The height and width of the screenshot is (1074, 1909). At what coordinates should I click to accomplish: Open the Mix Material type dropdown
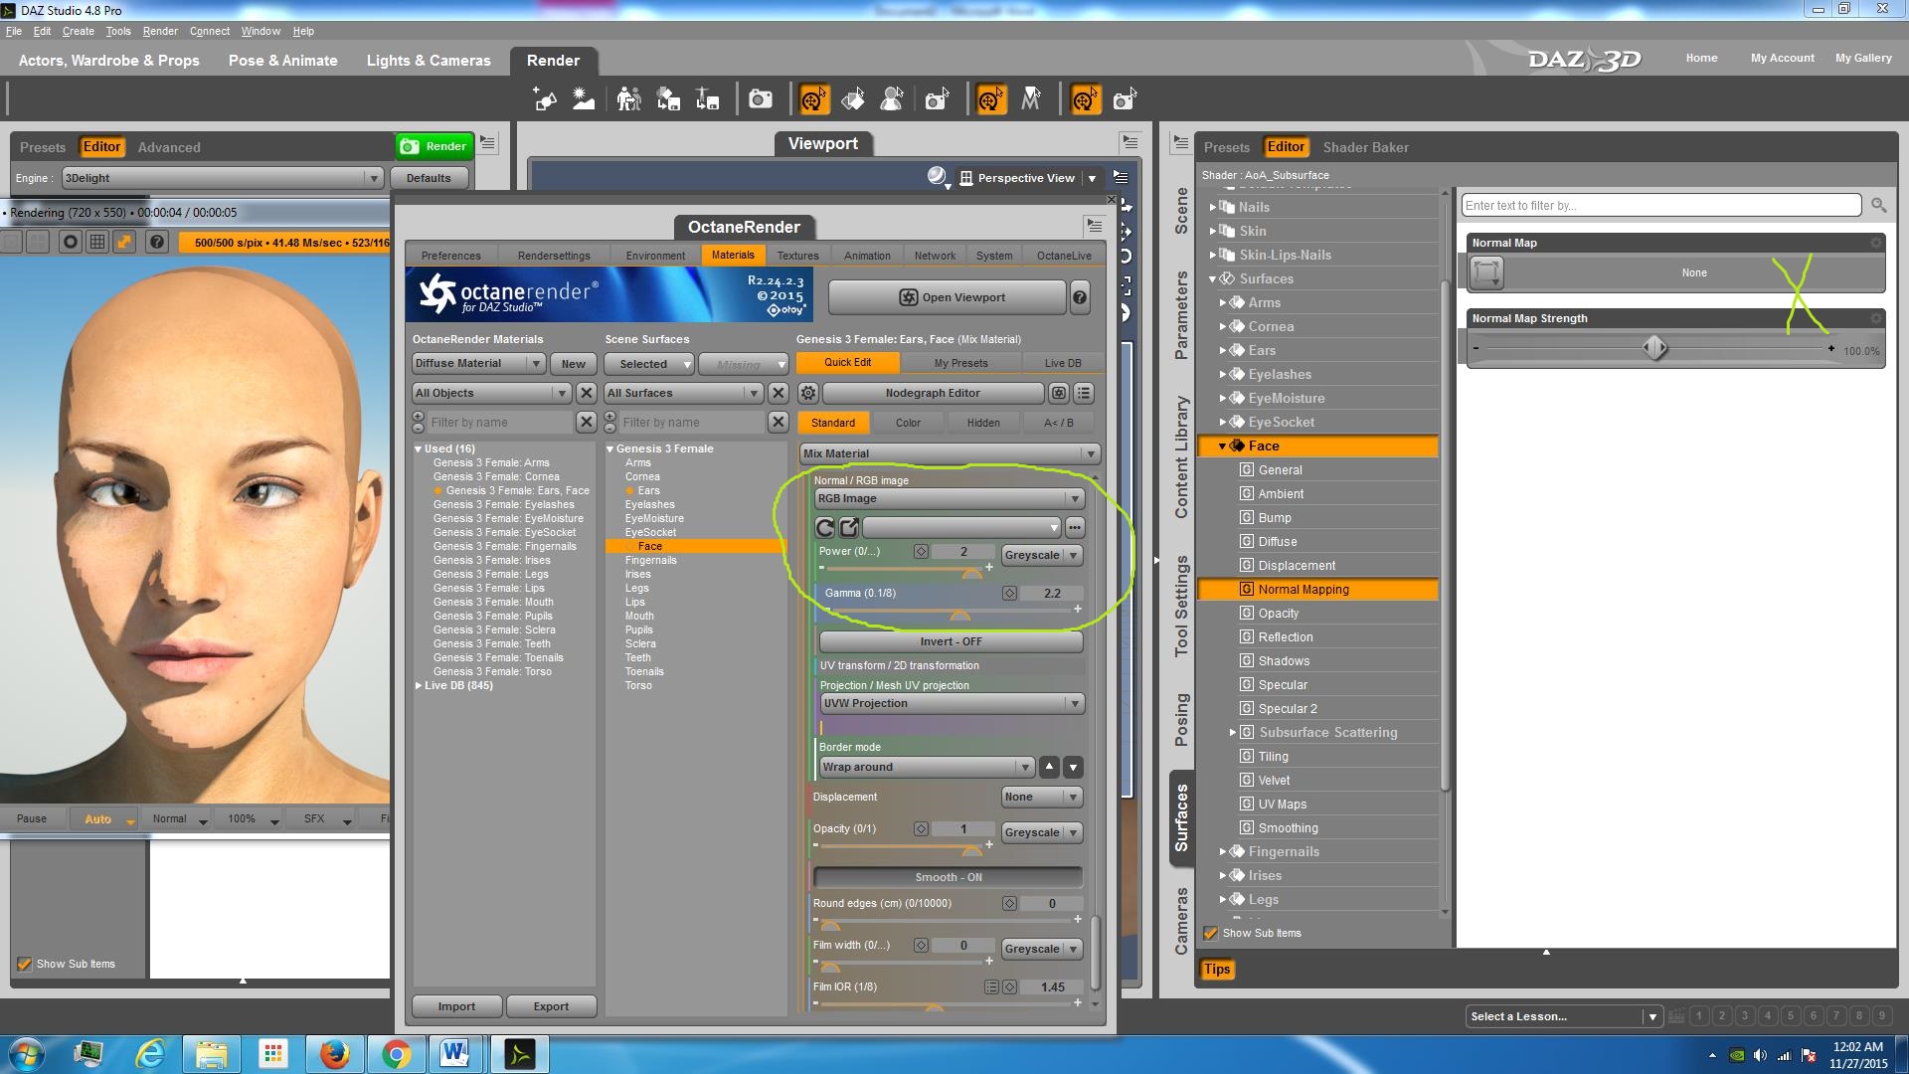tap(949, 453)
